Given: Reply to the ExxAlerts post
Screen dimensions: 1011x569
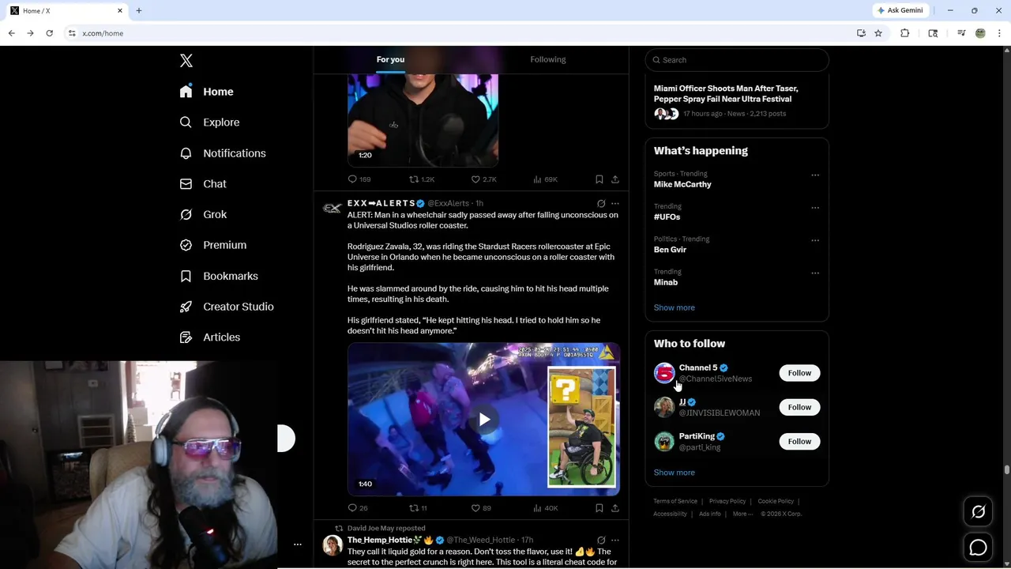Looking at the screenshot, I should (x=357, y=508).
